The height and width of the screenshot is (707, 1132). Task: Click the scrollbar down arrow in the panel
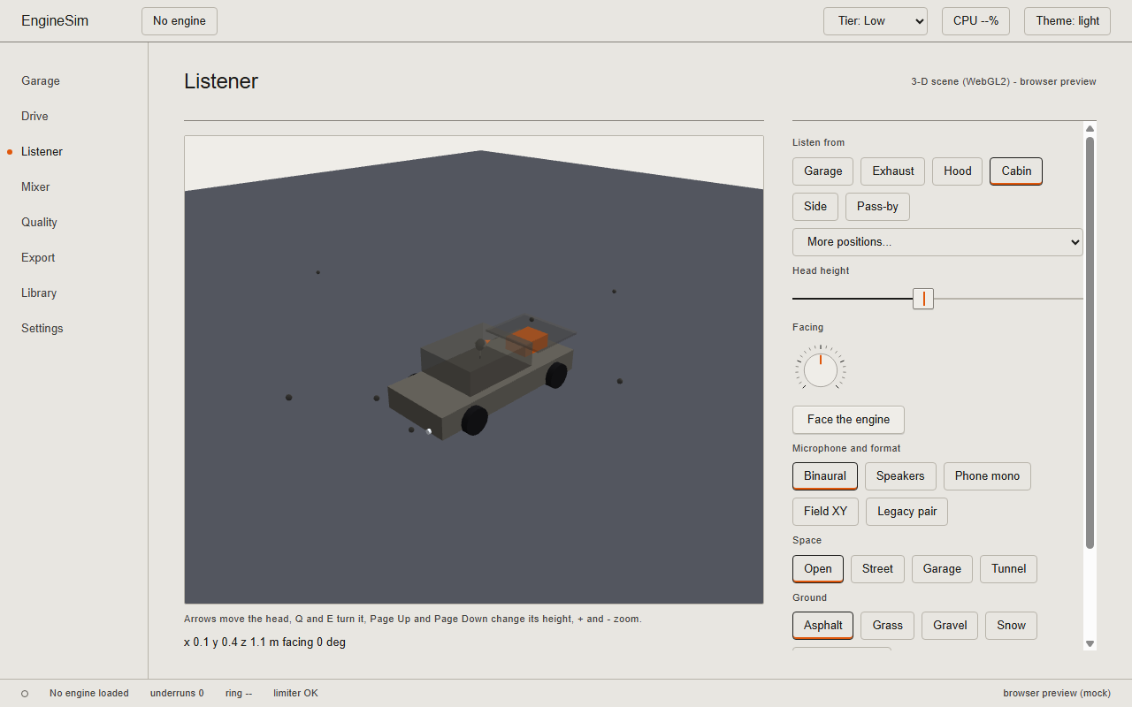pos(1090,644)
